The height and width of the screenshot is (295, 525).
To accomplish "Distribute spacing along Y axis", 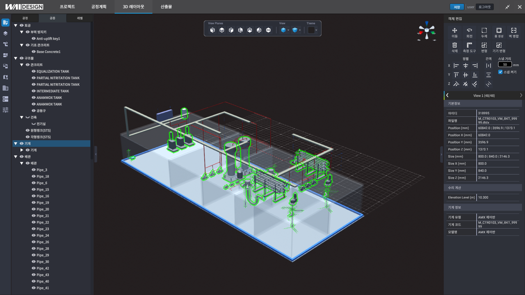I will (x=488, y=75).
